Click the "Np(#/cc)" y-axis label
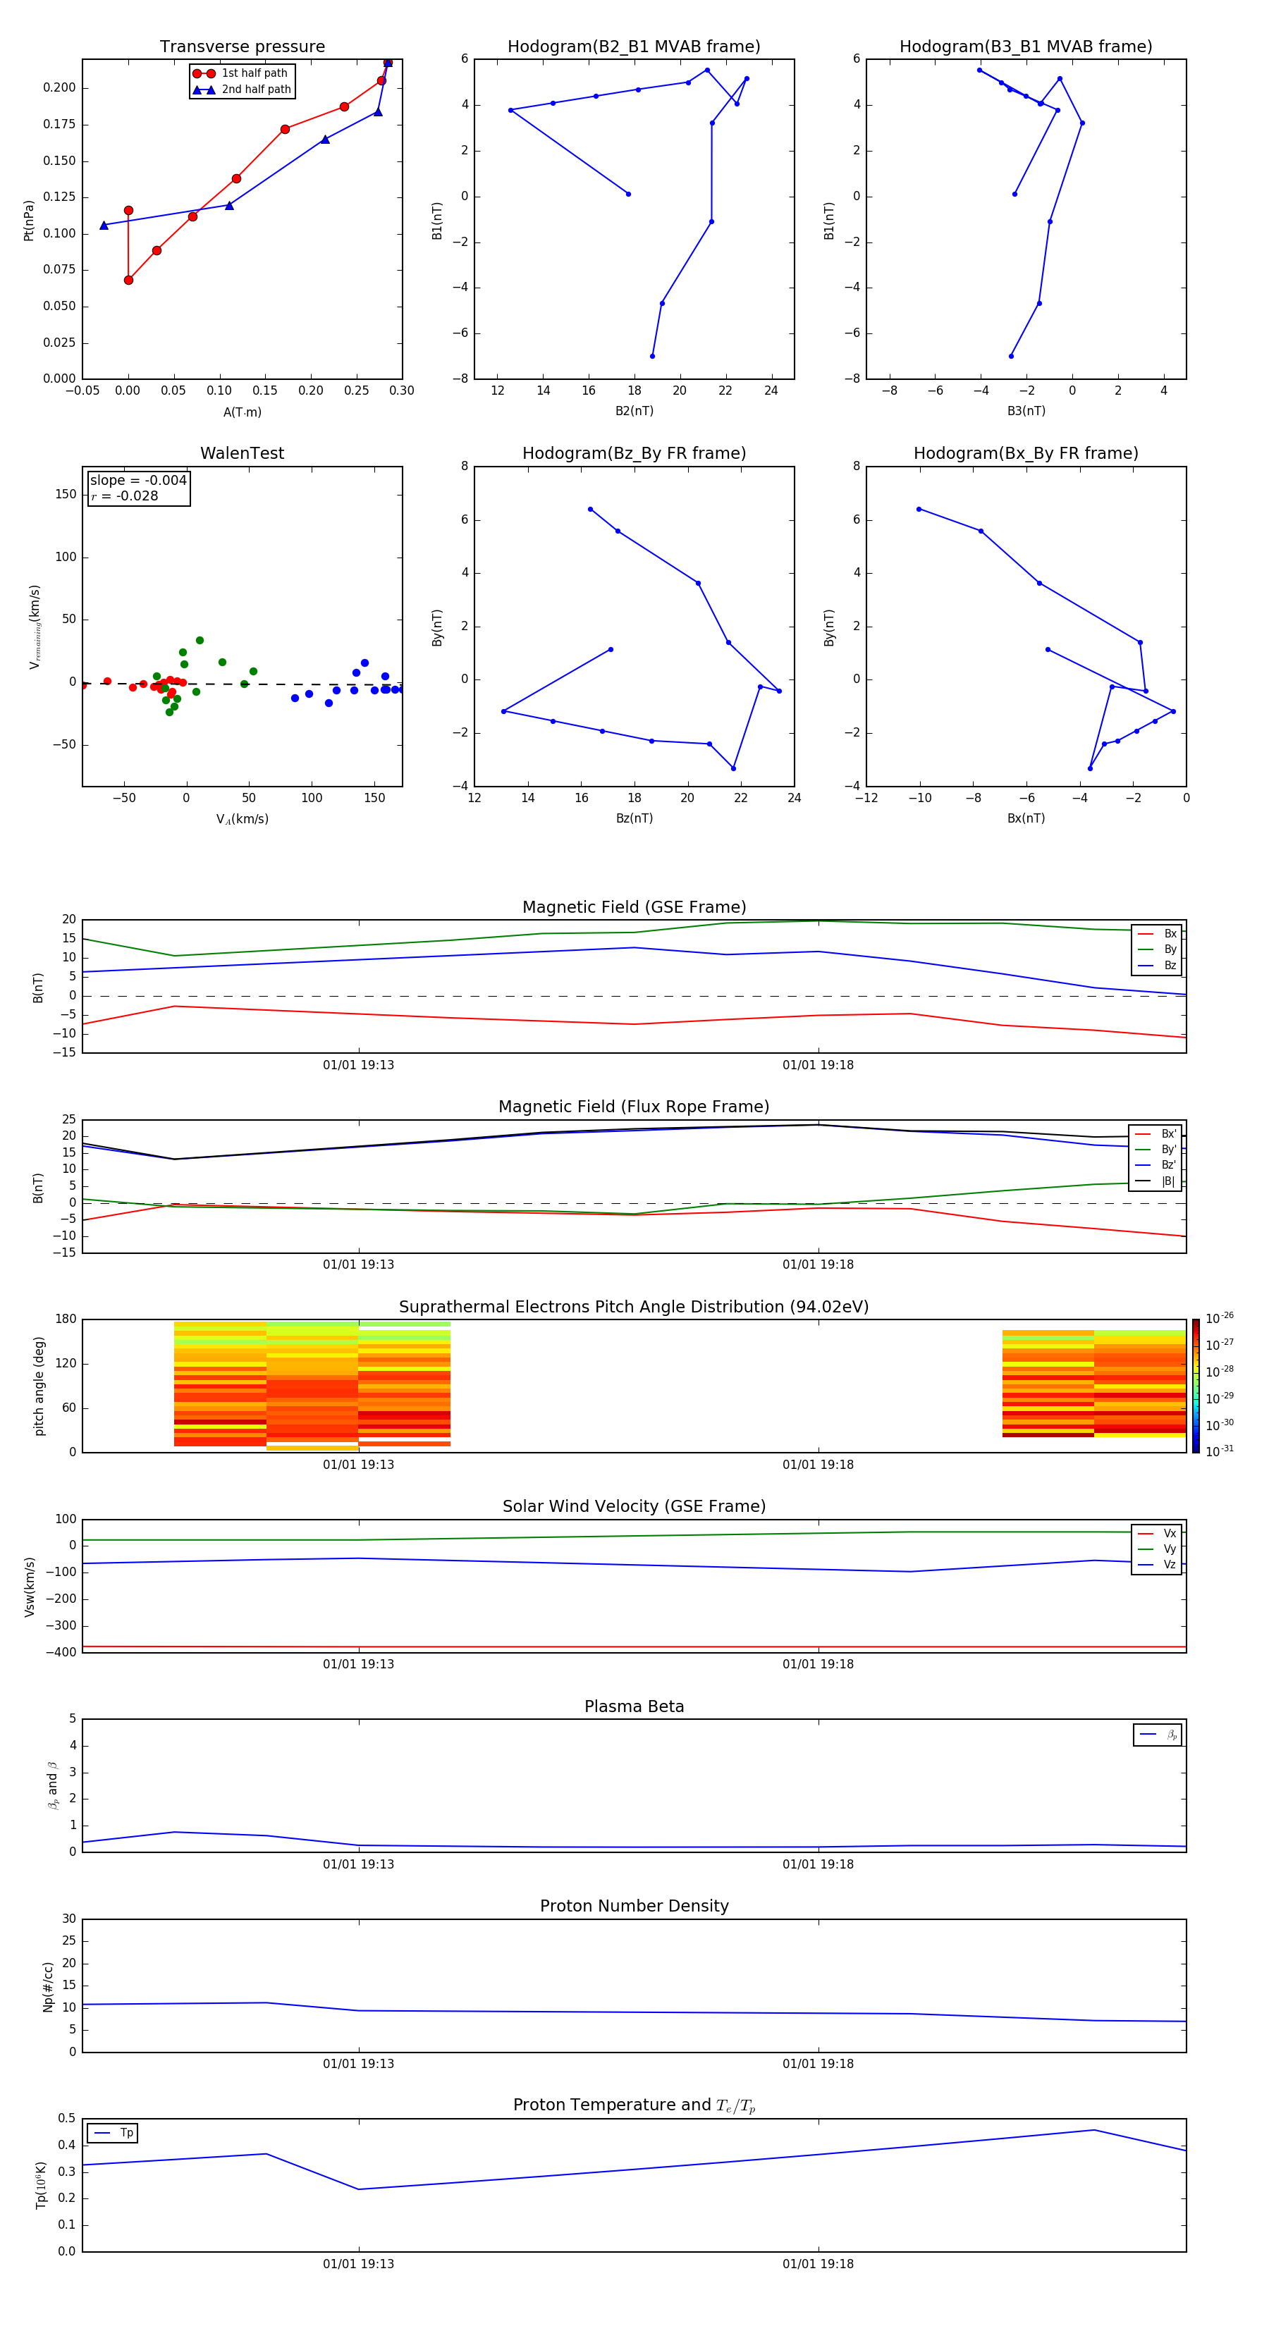Image resolution: width=1269 pixels, height=2326 pixels. 48,1986
